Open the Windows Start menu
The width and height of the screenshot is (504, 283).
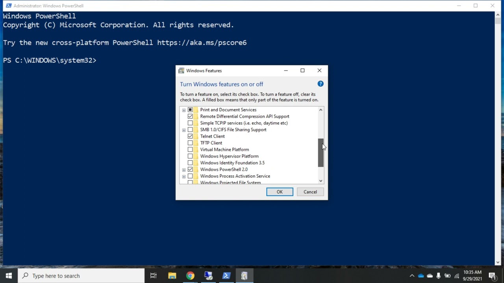point(9,276)
